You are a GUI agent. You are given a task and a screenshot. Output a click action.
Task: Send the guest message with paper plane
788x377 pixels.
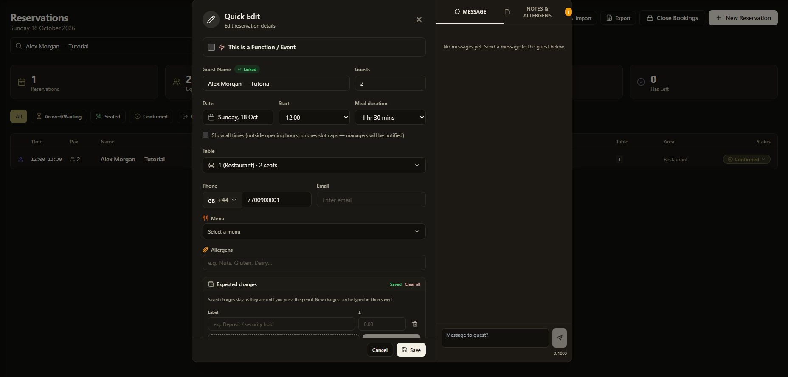tap(560, 338)
